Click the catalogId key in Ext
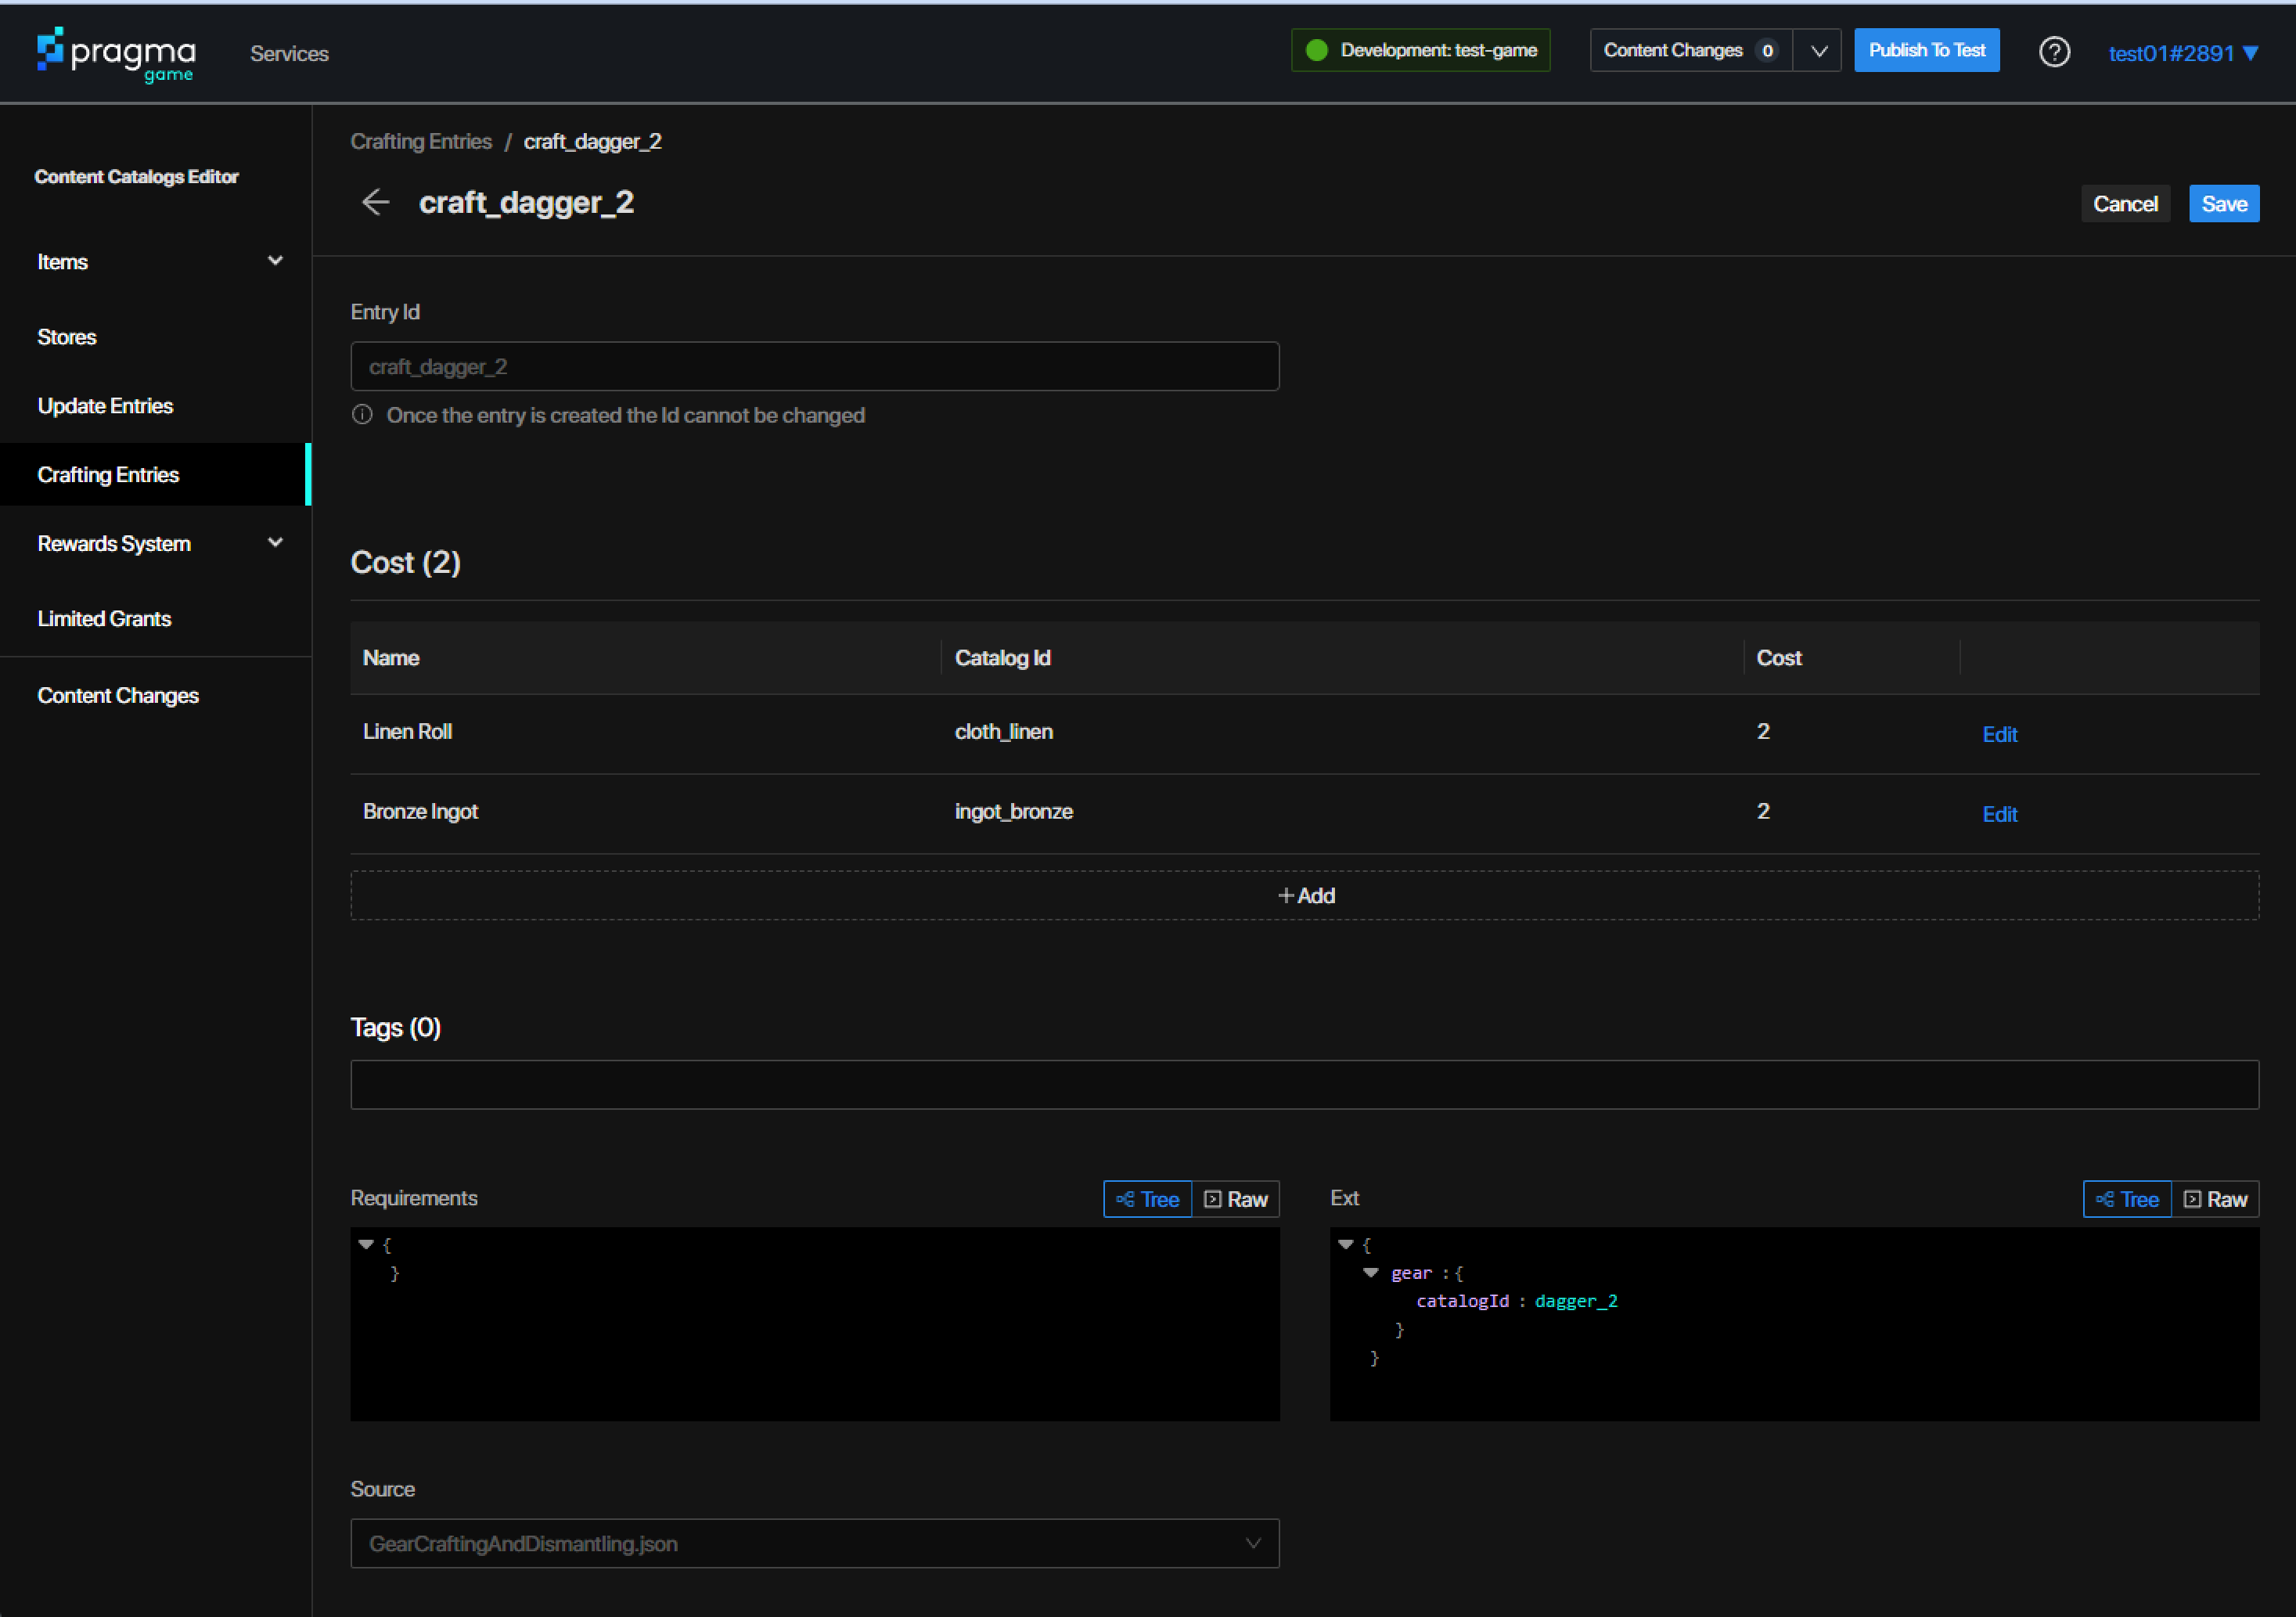Image resolution: width=2296 pixels, height=1617 pixels. point(1462,1301)
